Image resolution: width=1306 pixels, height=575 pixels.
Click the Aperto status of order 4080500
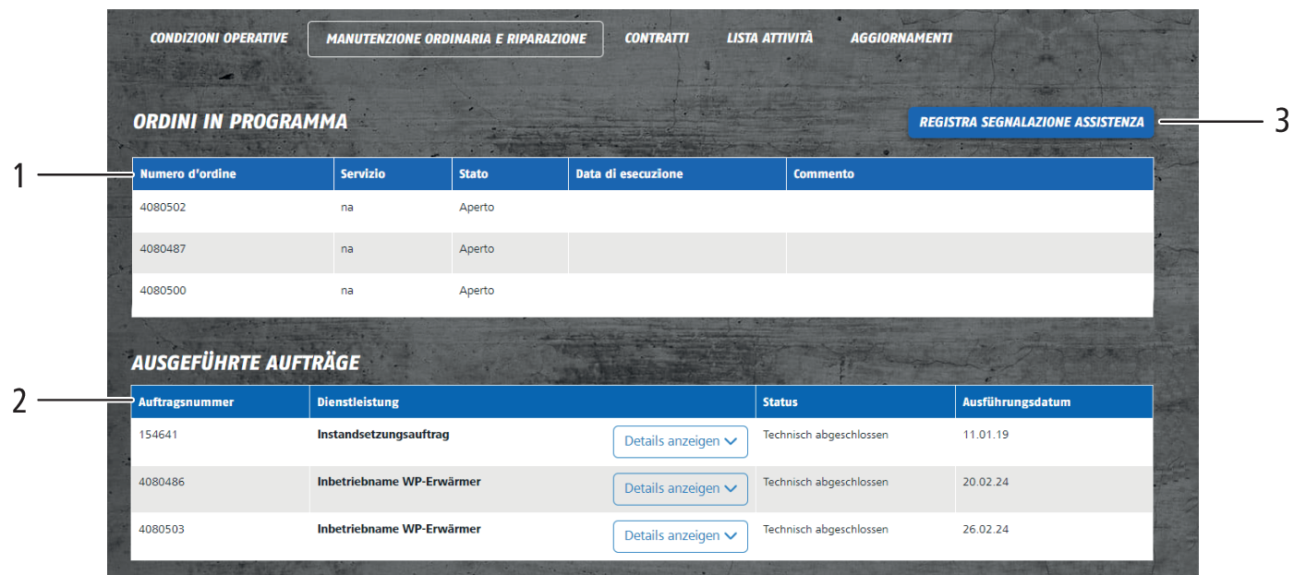(477, 291)
